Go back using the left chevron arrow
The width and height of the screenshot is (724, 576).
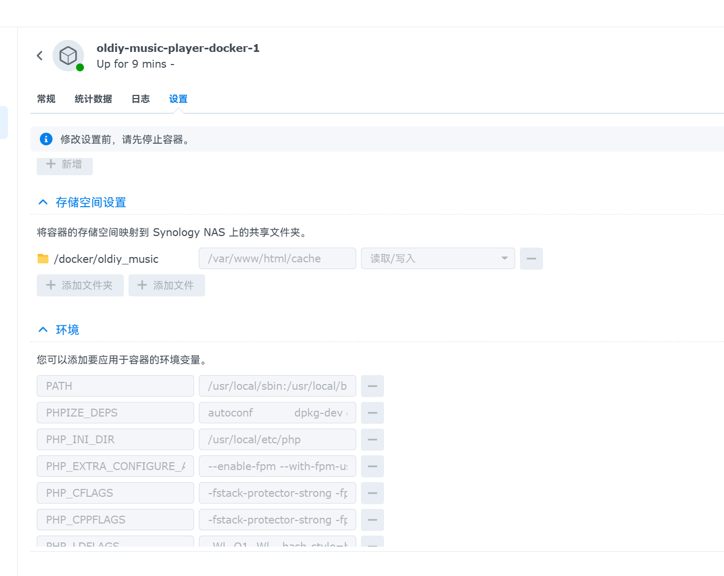point(40,56)
